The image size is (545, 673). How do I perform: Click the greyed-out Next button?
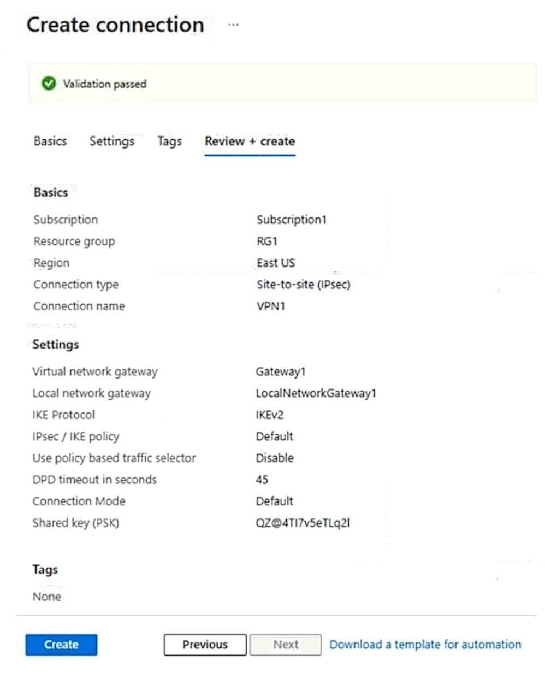tap(286, 645)
